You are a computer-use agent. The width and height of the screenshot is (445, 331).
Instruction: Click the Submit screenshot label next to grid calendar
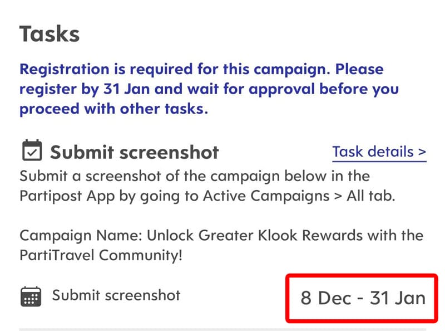pos(116,295)
